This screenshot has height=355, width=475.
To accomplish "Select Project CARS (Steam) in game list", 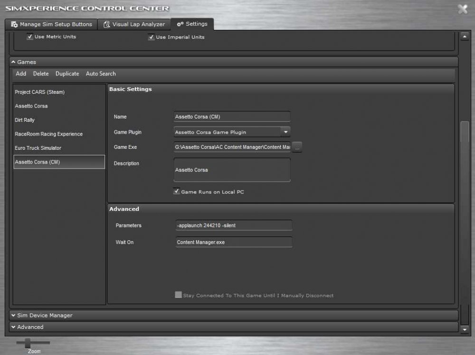I will [59, 92].
